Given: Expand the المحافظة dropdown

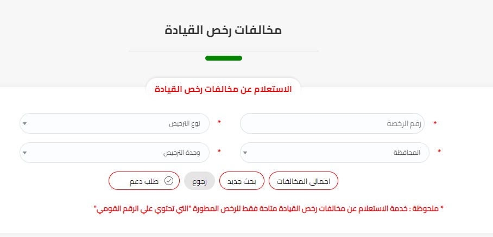Looking at the screenshot, I should pos(334,153).
